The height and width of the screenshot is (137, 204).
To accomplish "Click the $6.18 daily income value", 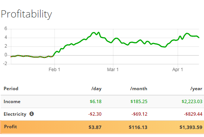I will pos(96,102).
